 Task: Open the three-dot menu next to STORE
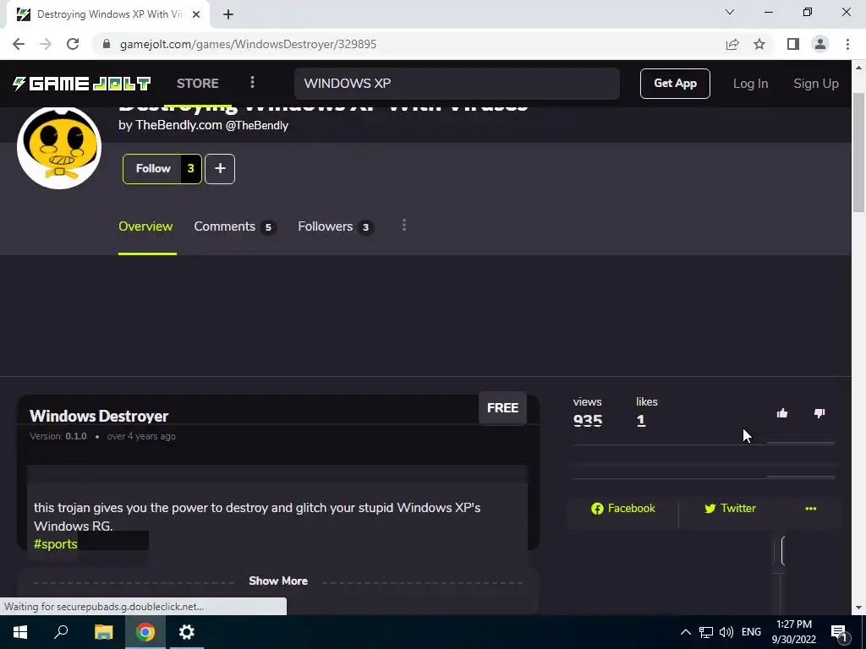pos(252,83)
